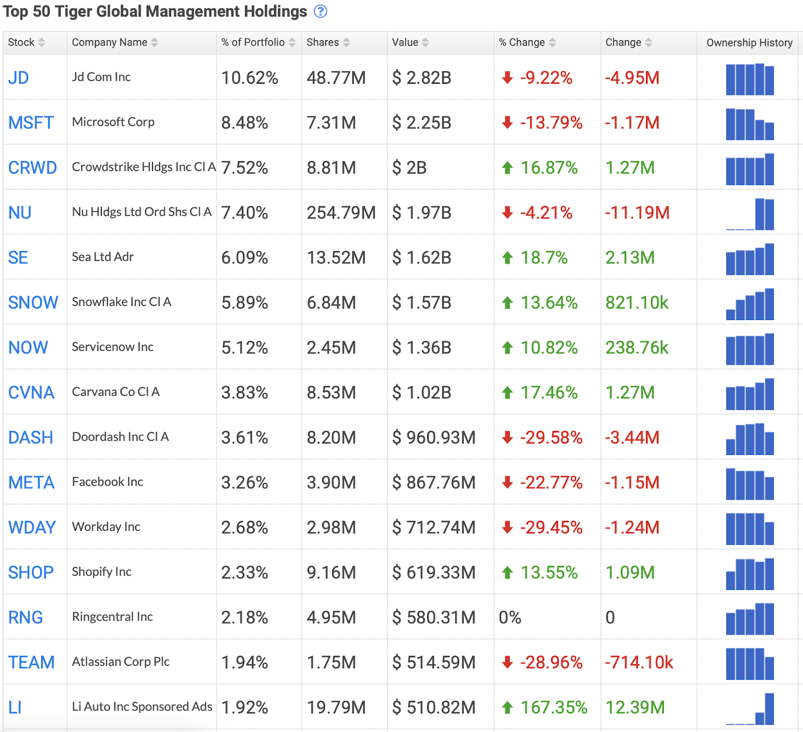
Task: Sort the table by the Stock column arrows
Action: 41,43
